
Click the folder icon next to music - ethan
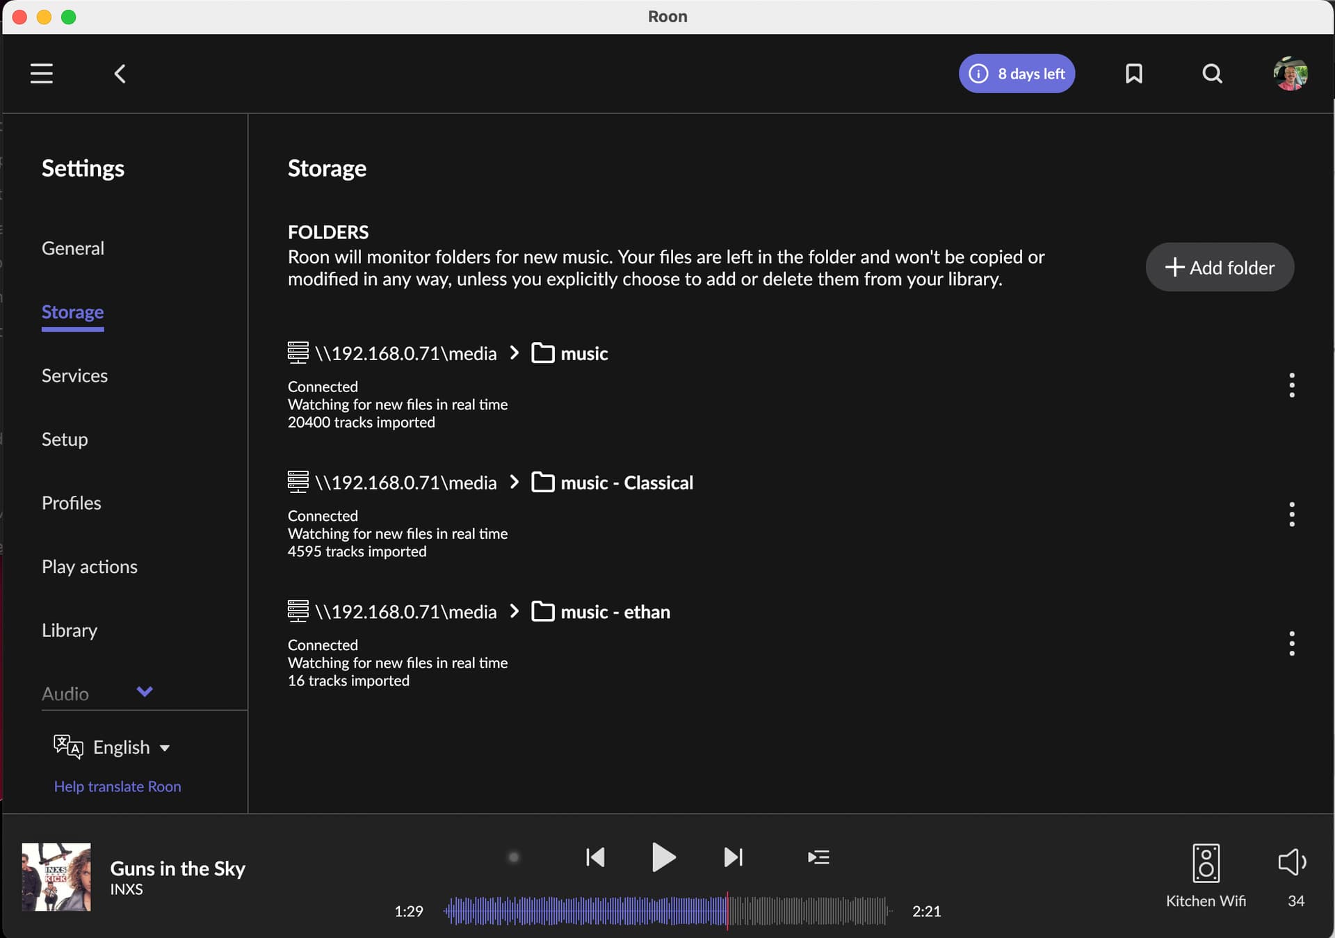tap(543, 612)
